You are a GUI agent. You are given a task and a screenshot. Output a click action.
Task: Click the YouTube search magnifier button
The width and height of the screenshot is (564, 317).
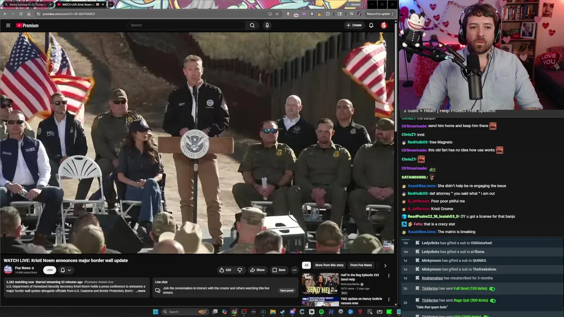252,25
